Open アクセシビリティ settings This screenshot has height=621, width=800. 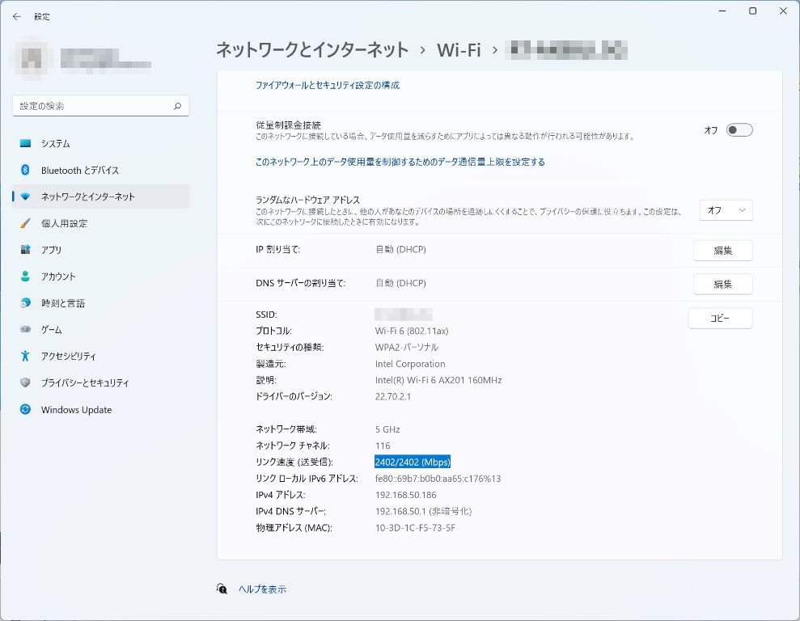pos(101,356)
